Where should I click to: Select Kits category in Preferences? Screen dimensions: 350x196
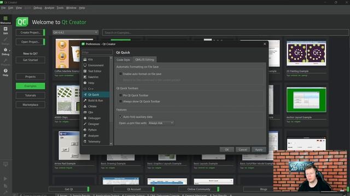tap(96, 59)
